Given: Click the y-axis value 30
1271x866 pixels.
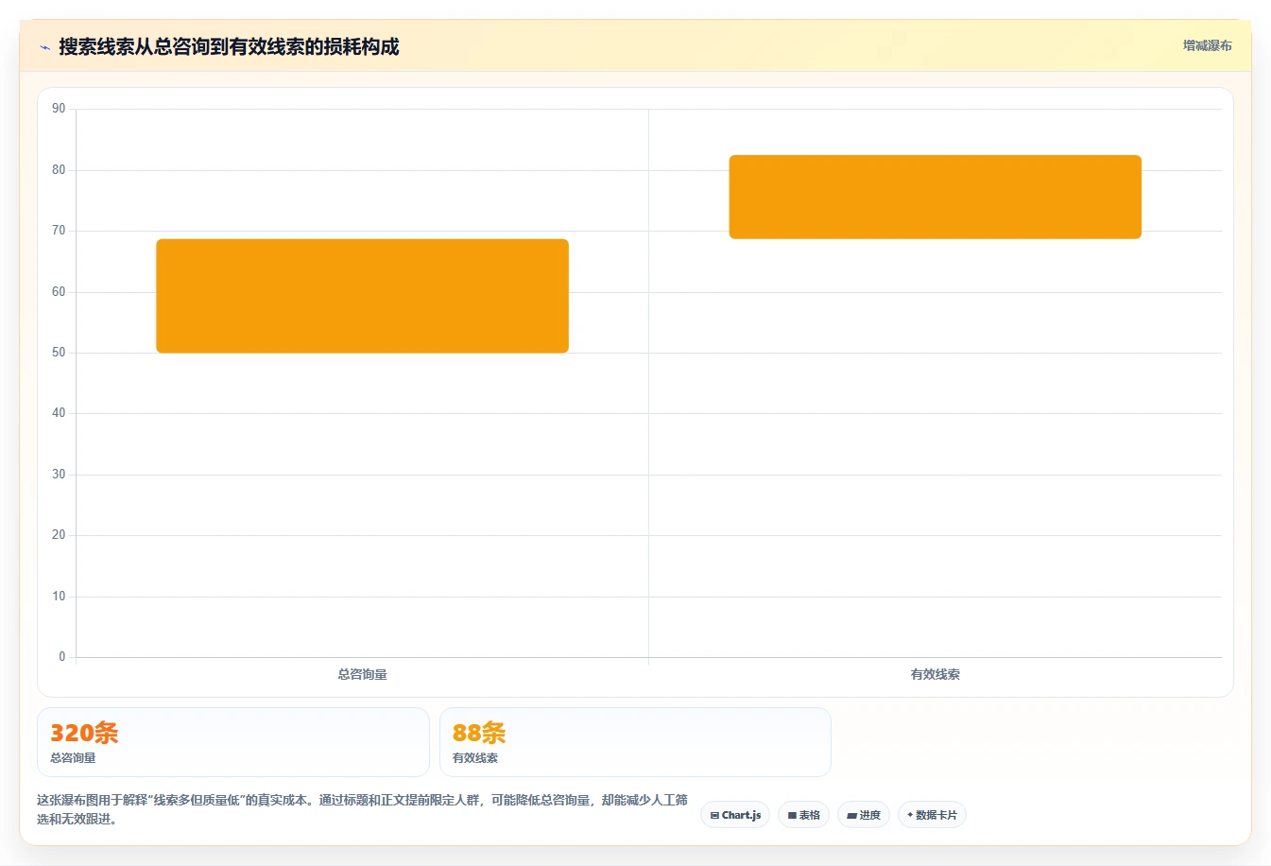Looking at the screenshot, I should click(x=59, y=475).
